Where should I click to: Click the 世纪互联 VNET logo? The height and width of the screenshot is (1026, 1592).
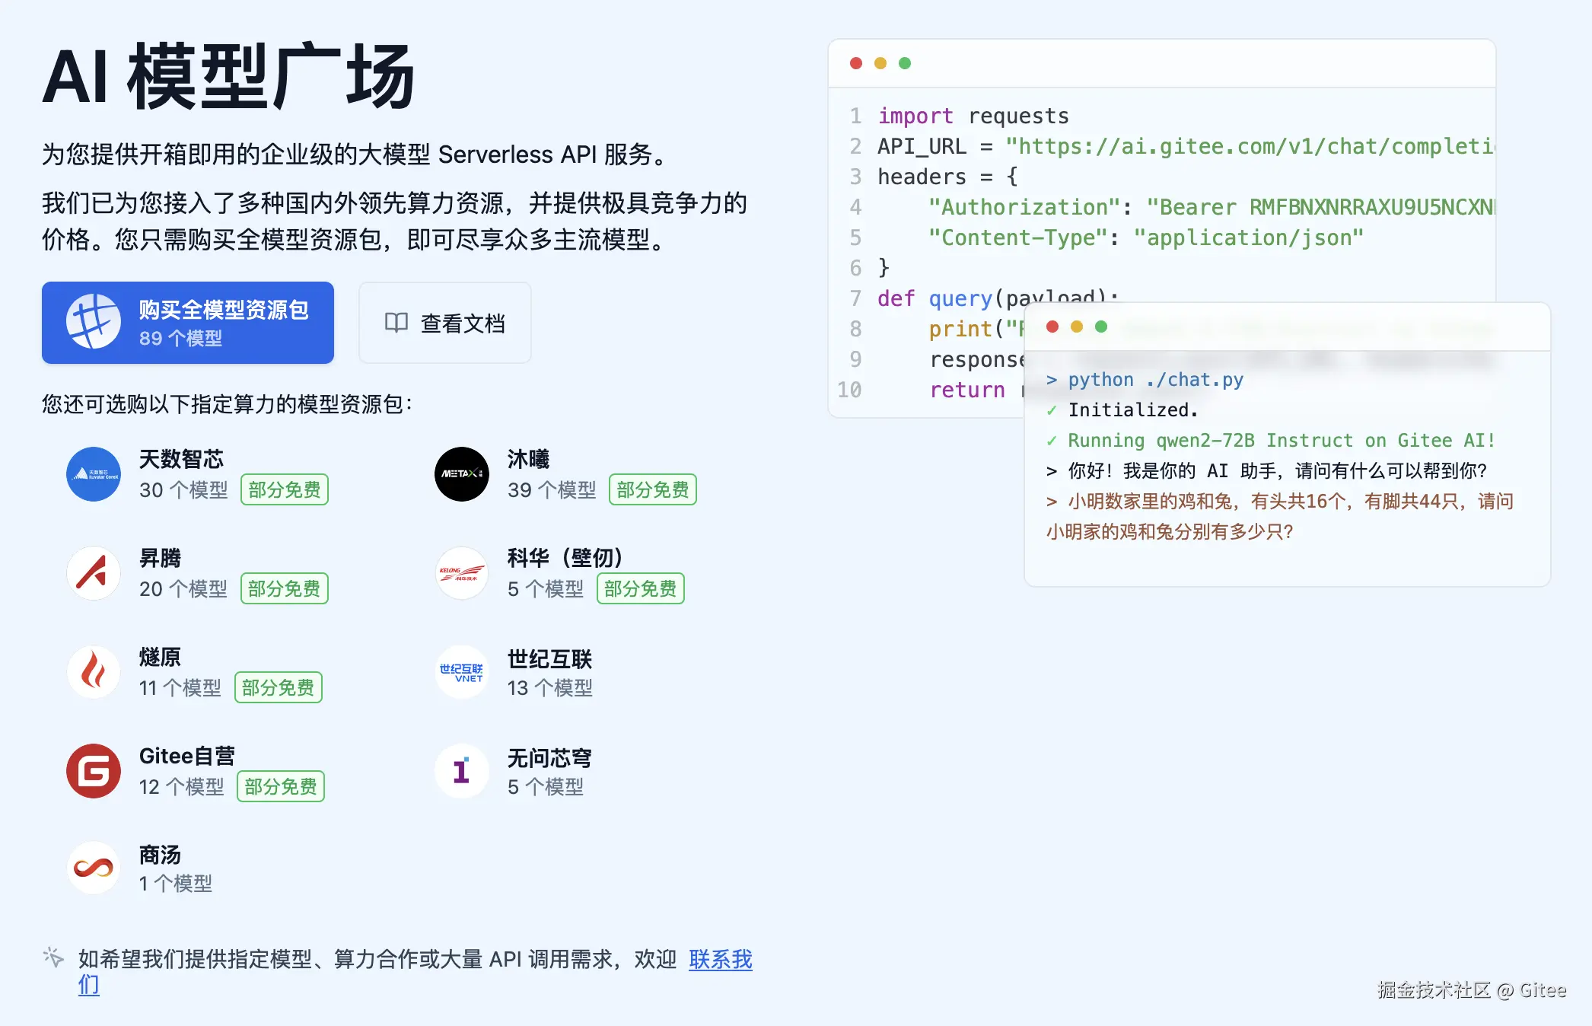(x=461, y=672)
